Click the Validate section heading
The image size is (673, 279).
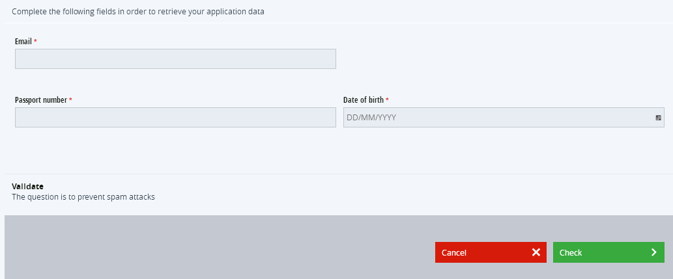(27, 187)
